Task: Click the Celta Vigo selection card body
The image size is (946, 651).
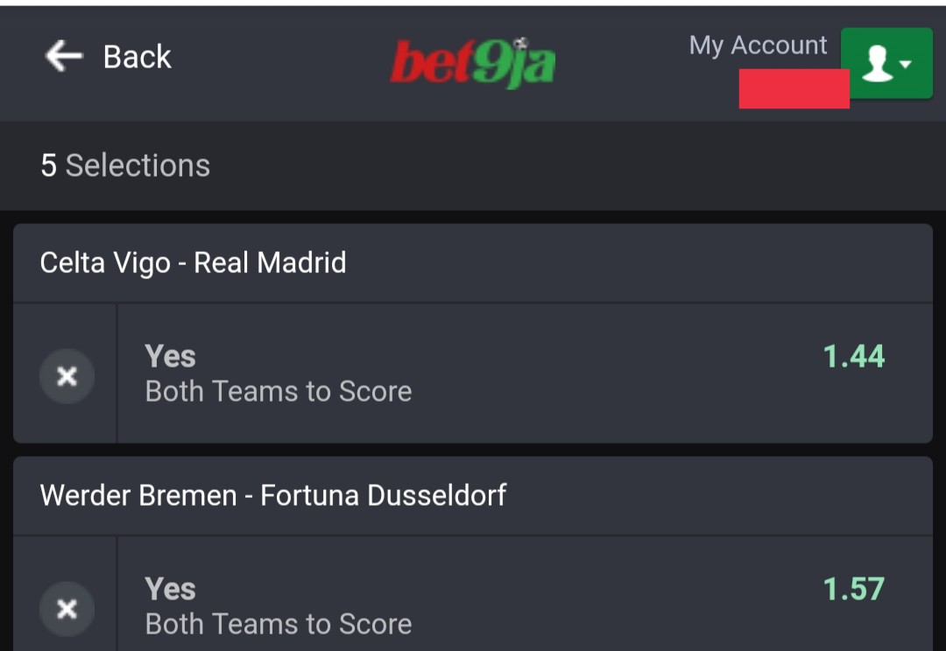Action: click(x=525, y=373)
